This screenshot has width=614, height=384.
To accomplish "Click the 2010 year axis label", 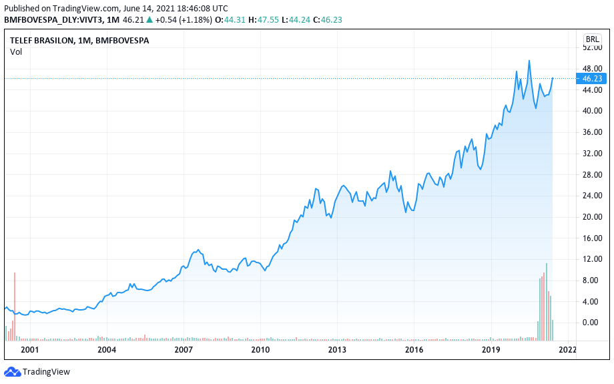I will click(x=260, y=349).
